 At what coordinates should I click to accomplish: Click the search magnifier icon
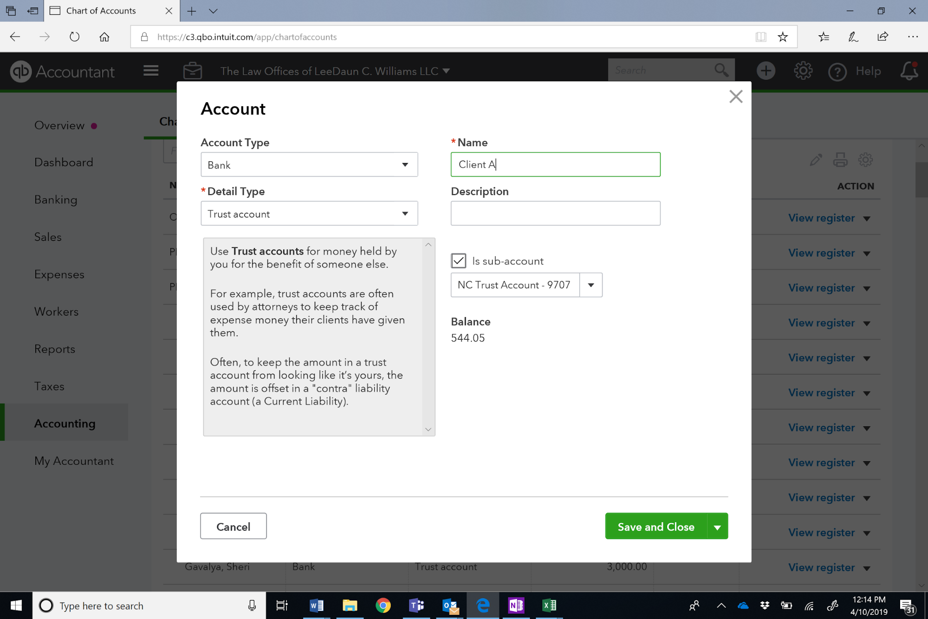[x=721, y=70]
